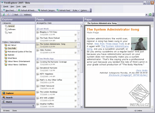Open the Enclosure image/gif link

tap(128, 75)
